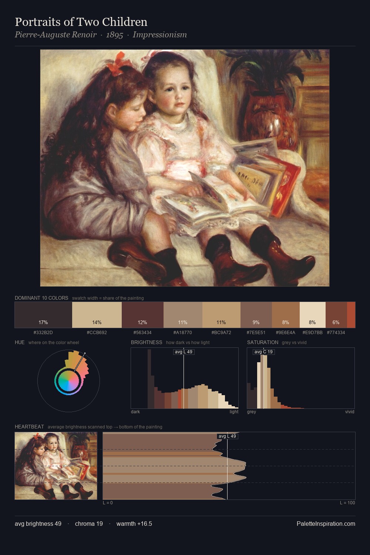Click the 'avg L 49' brightness marker label

coord(184,352)
